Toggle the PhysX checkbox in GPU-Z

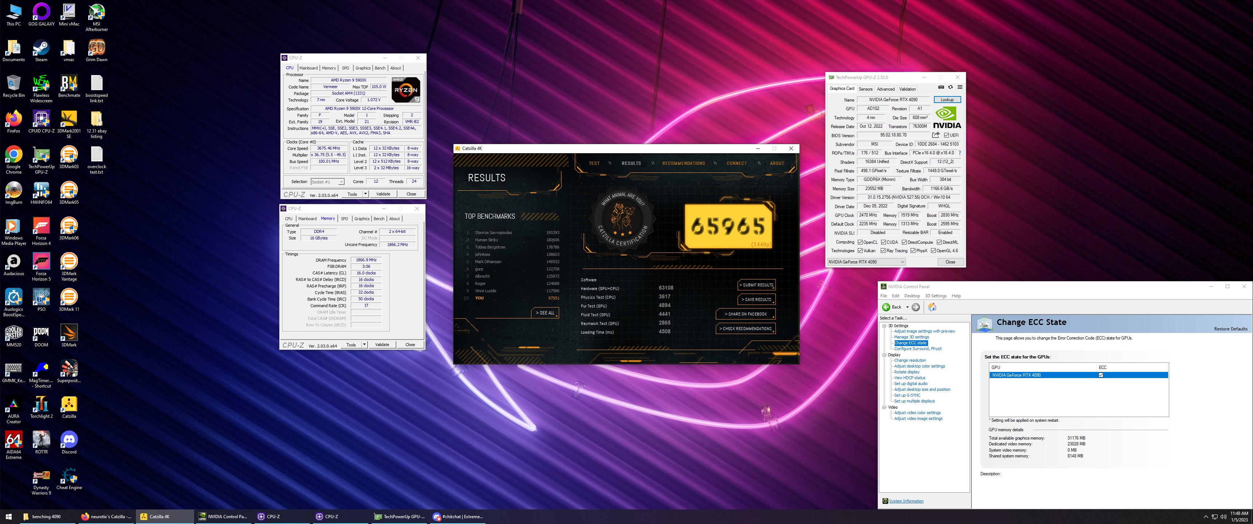click(x=913, y=251)
